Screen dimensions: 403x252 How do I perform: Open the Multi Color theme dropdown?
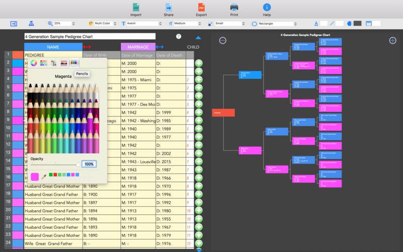105,23
